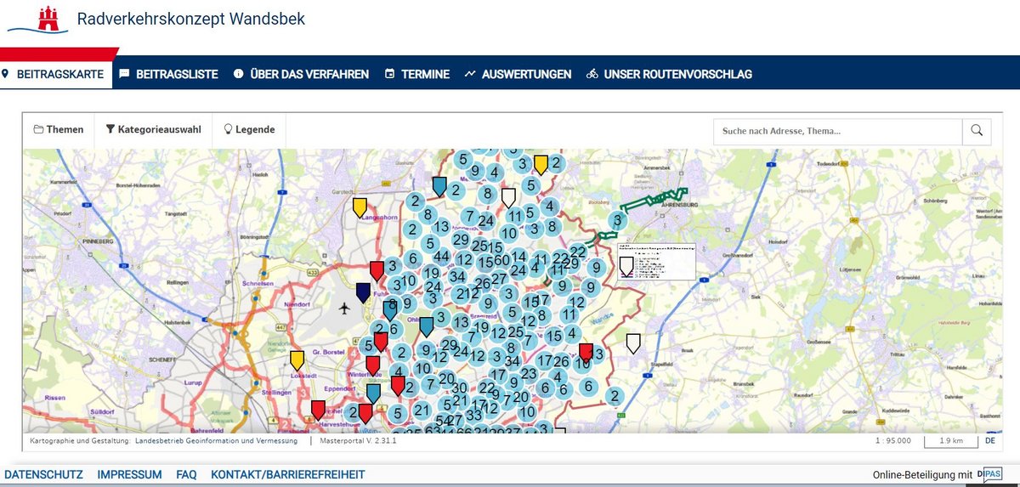
Task: Expand the Kategorieauswahl filter
Action: click(154, 130)
